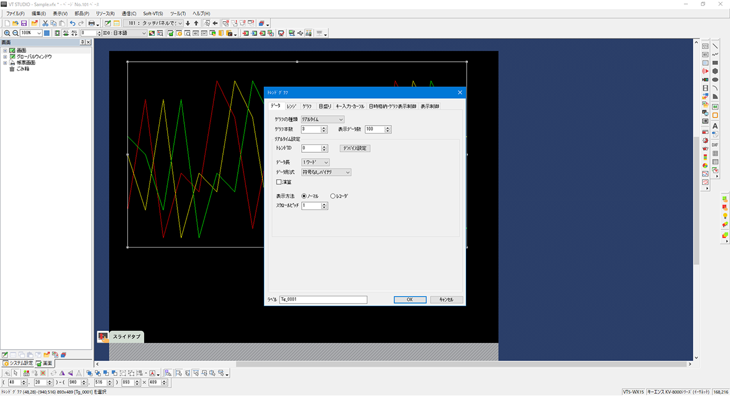730x396 pixels.
Task: Click the Print icon in the toolbar
Action: 91,23
